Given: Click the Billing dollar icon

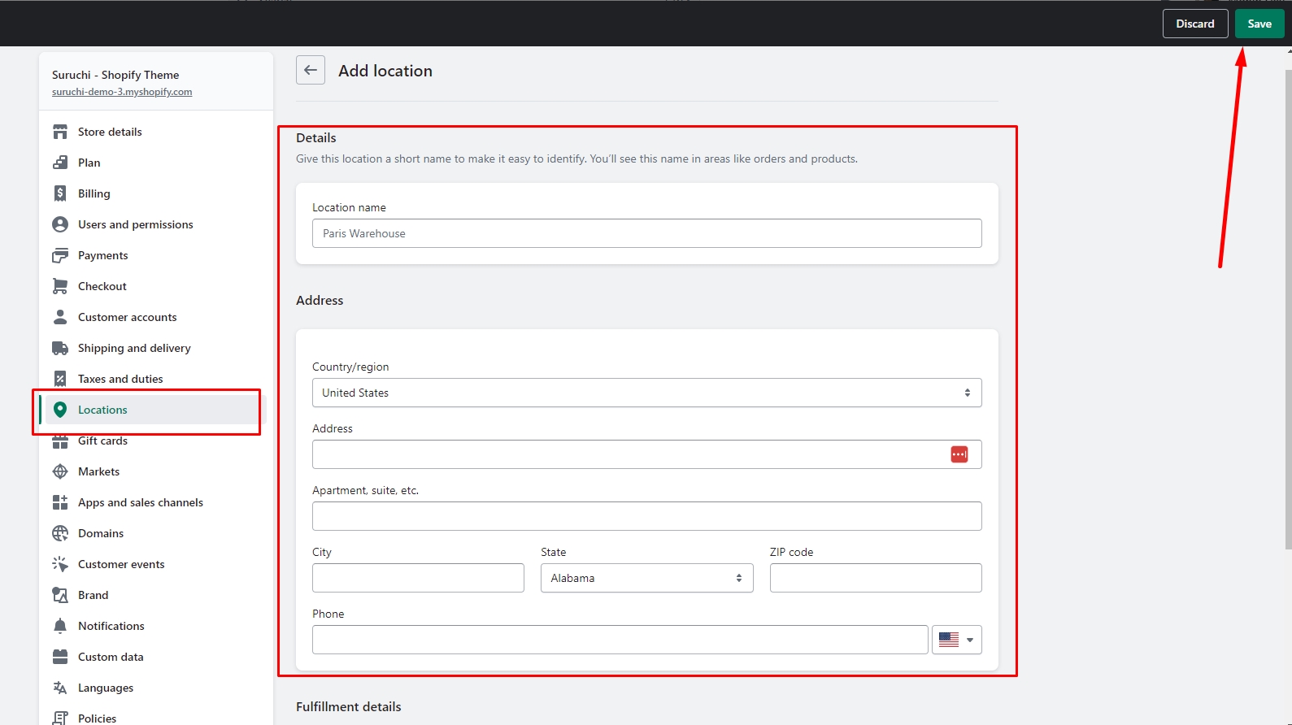Looking at the screenshot, I should tap(60, 193).
